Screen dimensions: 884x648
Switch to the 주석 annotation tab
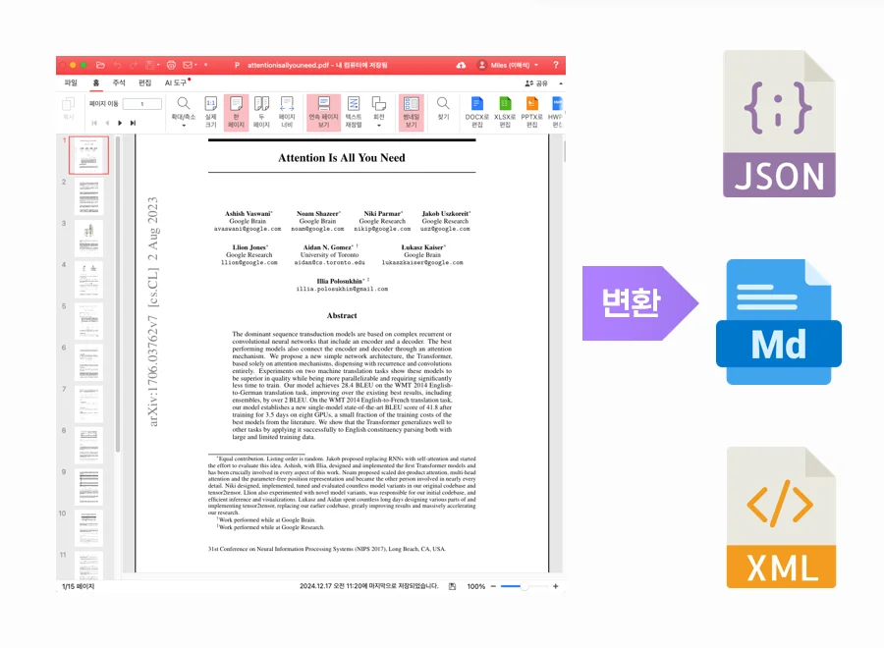pyautogui.click(x=118, y=83)
